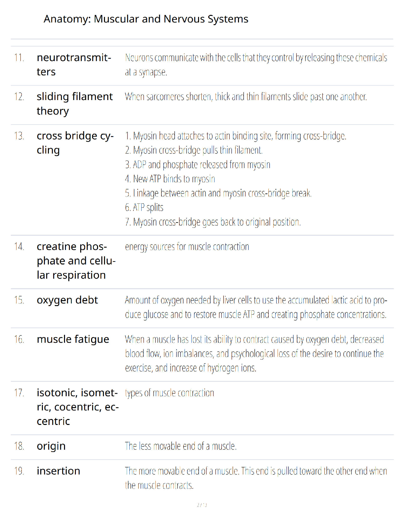Click the row number 15
This screenshot has width=404, height=523.
pyautogui.click(x=19, y=300)
